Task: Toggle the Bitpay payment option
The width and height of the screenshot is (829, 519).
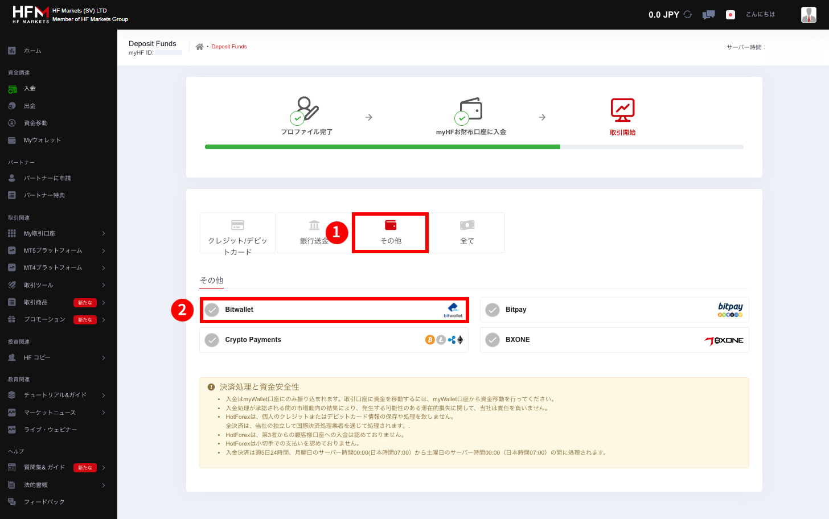Action: (x=493, y=309)
